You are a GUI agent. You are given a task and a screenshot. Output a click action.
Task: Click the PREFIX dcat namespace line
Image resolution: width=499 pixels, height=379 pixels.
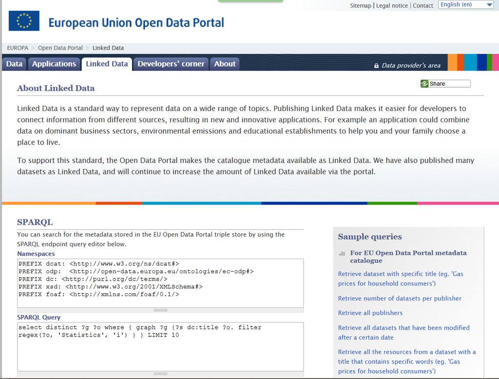tap(98, 264)
